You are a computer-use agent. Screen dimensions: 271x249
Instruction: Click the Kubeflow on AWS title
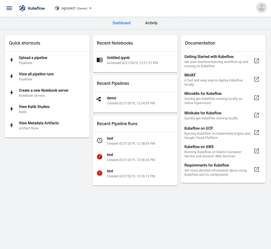[199, 147]
